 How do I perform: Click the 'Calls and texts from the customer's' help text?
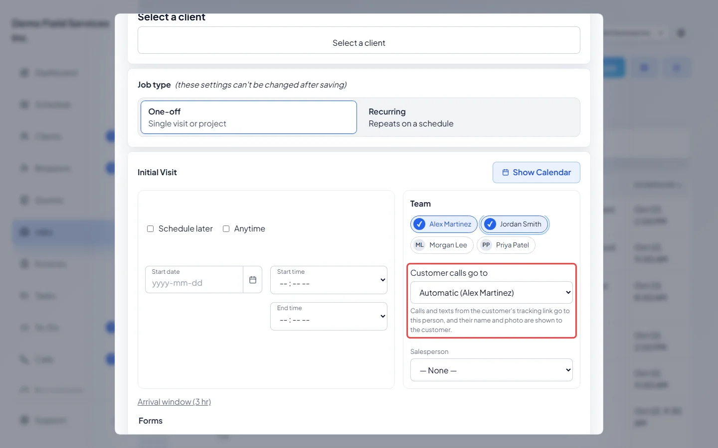(490, 320)
